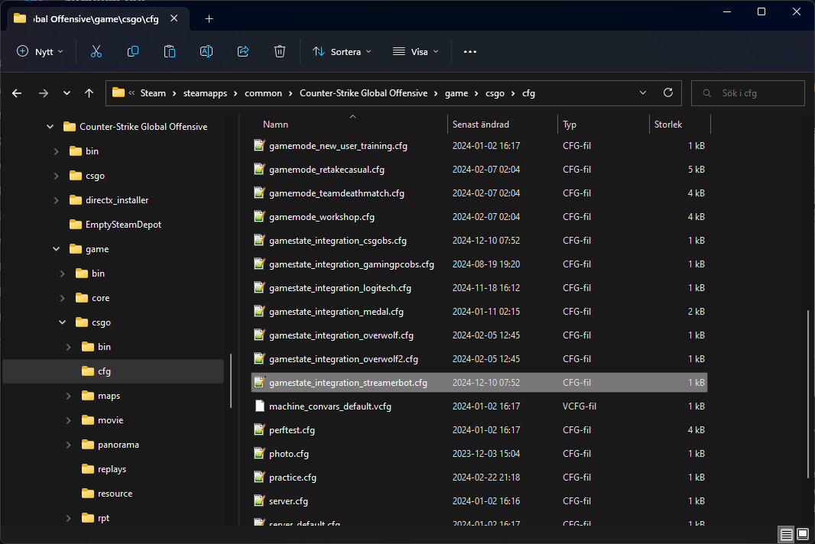Click the Copy icon in toolbar
Viewport: 815px width, 544px height.
pyautogui.click(x=133, y=51)
